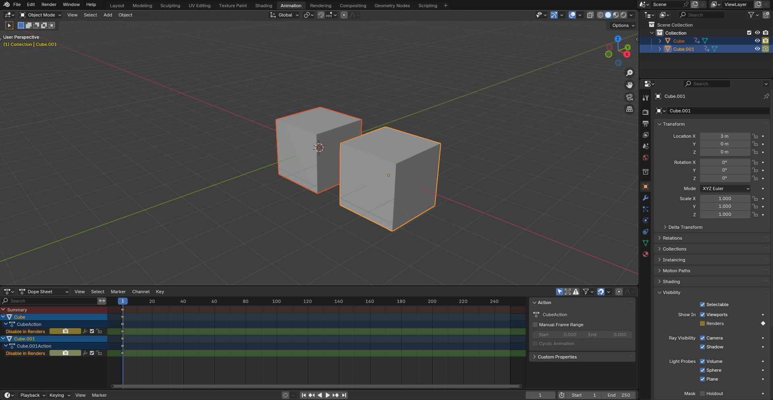Open the World properties tab (globe icon)
Image resolution: width=773 pixels, height=400 pixels.
(645, 158)
